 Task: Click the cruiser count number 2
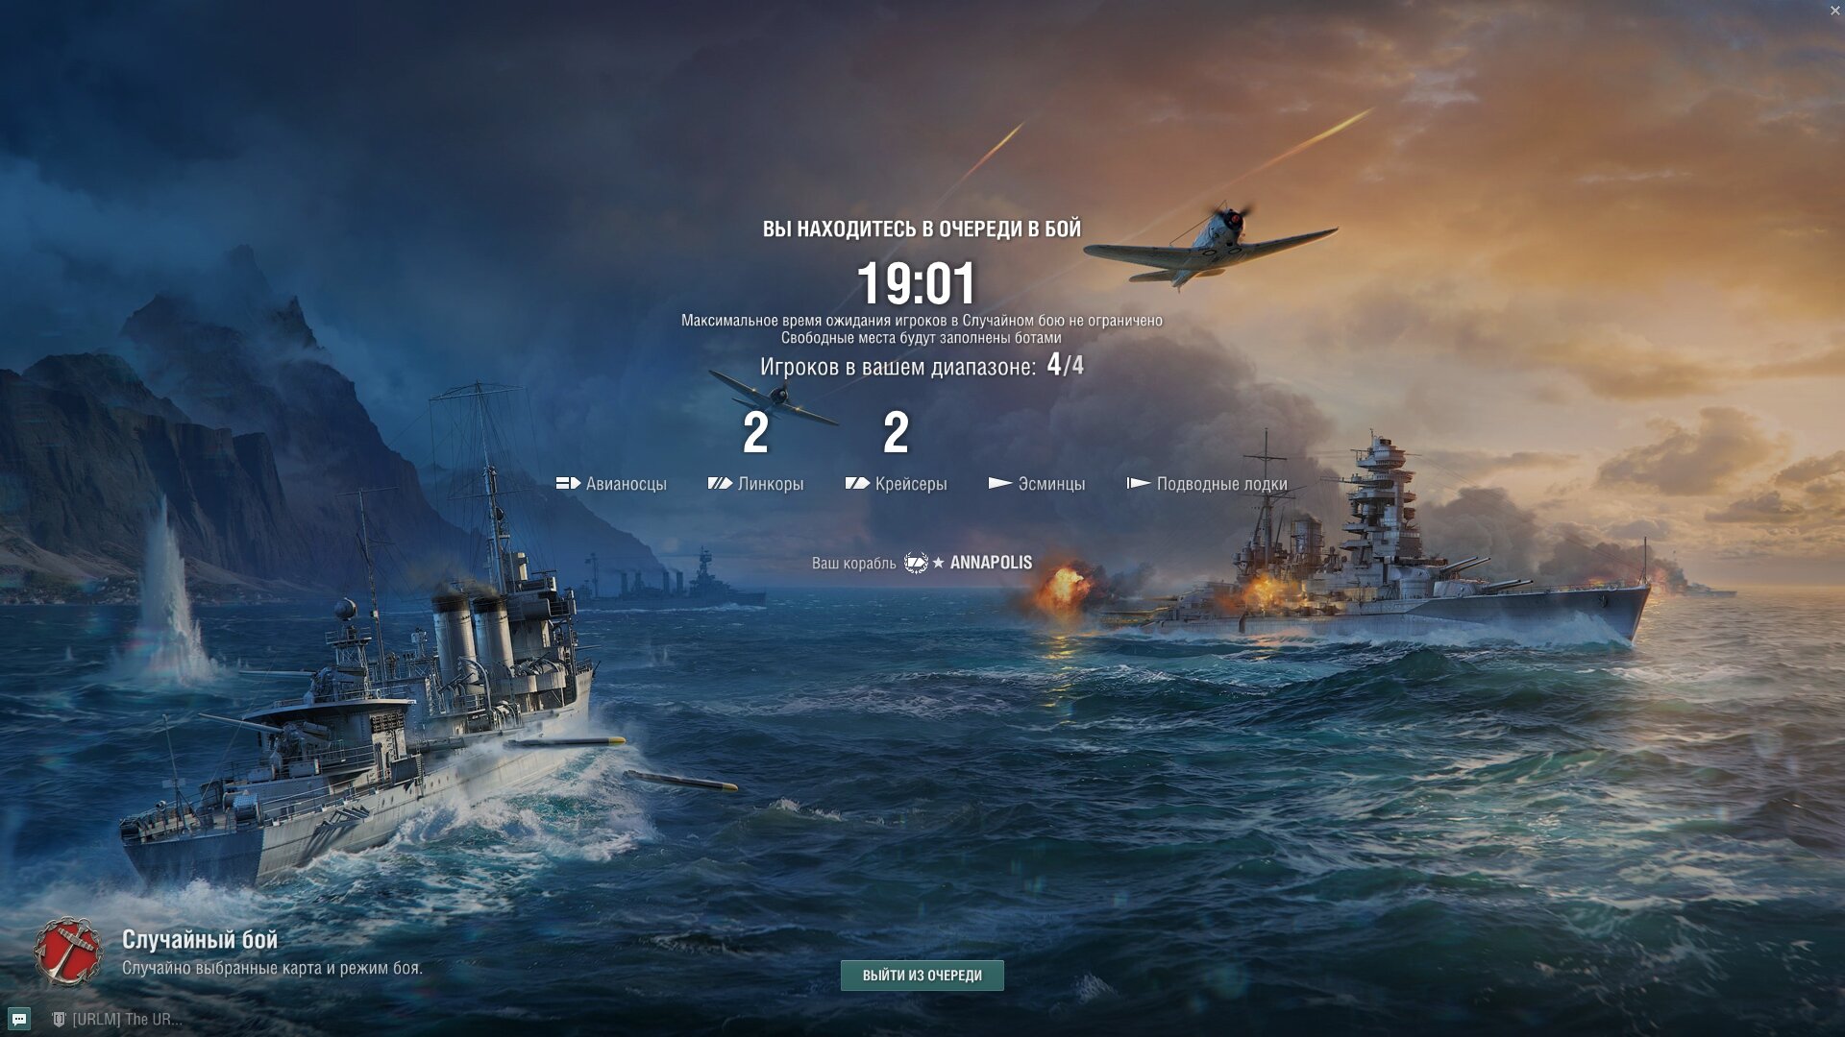896,433
